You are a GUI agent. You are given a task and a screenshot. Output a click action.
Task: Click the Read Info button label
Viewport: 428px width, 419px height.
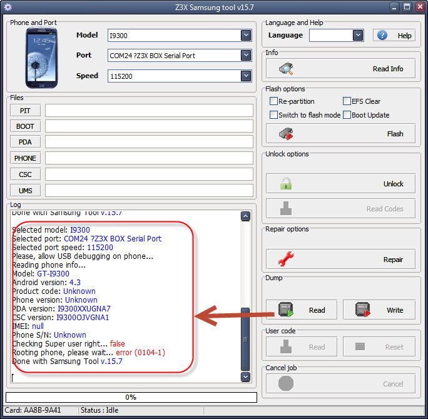pos(388,69)
